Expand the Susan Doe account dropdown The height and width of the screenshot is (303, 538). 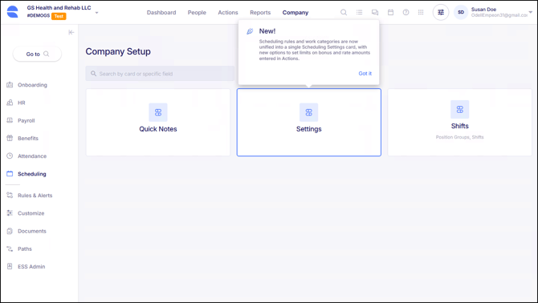531,12
